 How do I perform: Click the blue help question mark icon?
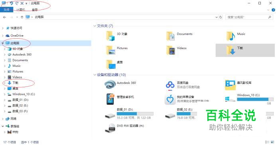pos(273,10)
